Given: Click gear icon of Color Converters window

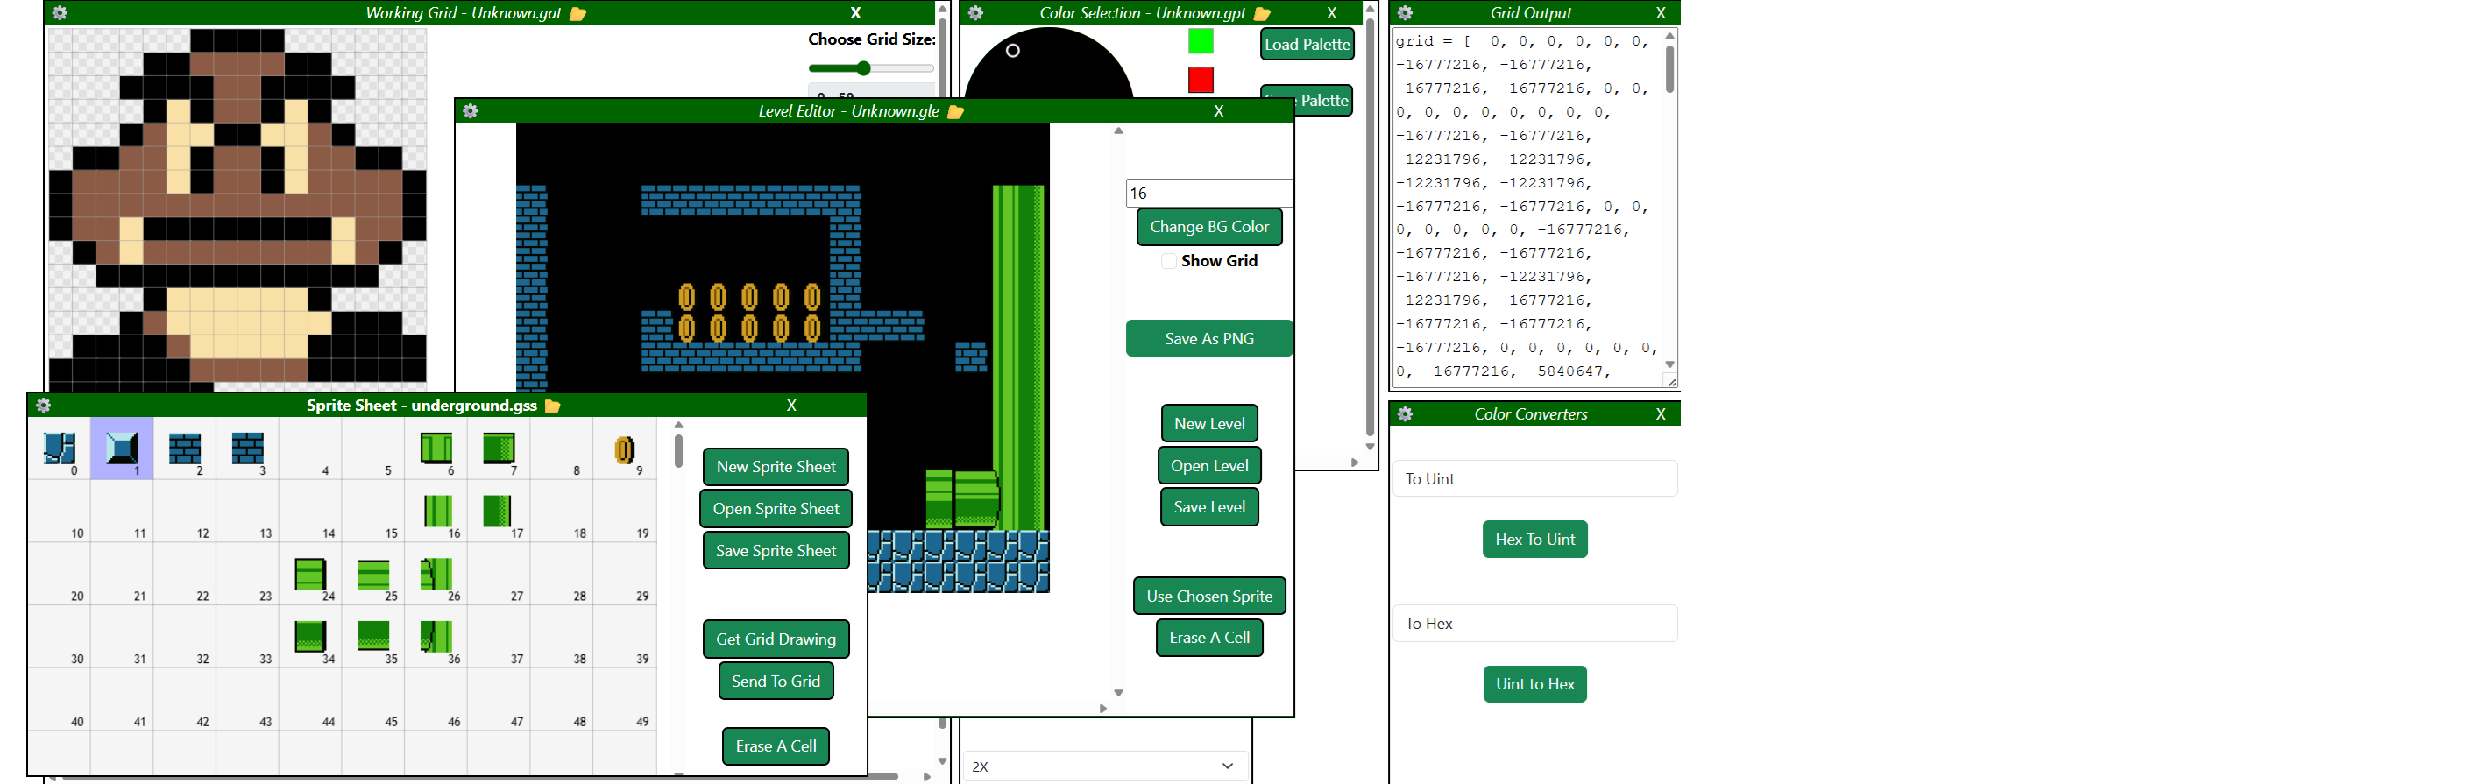Looking at the screenshot, I should click(1405, 413).
